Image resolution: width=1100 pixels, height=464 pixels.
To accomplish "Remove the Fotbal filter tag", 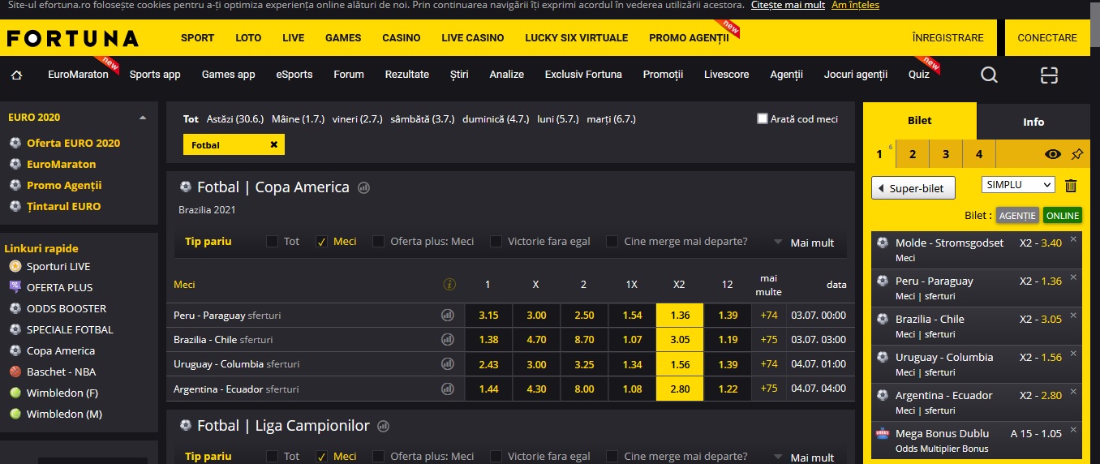I will pyautogui.click(x=273, y=145).
